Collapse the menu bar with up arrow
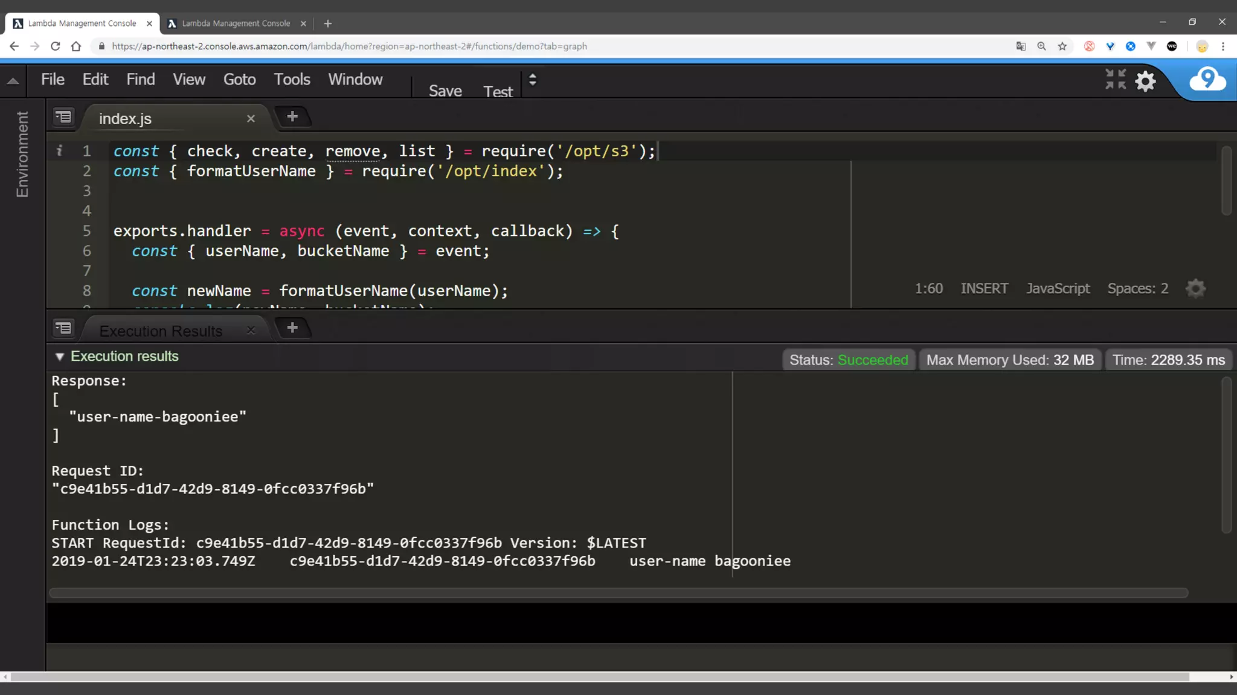This screenshot has height=695, width=1237. [x=13, y=81]
